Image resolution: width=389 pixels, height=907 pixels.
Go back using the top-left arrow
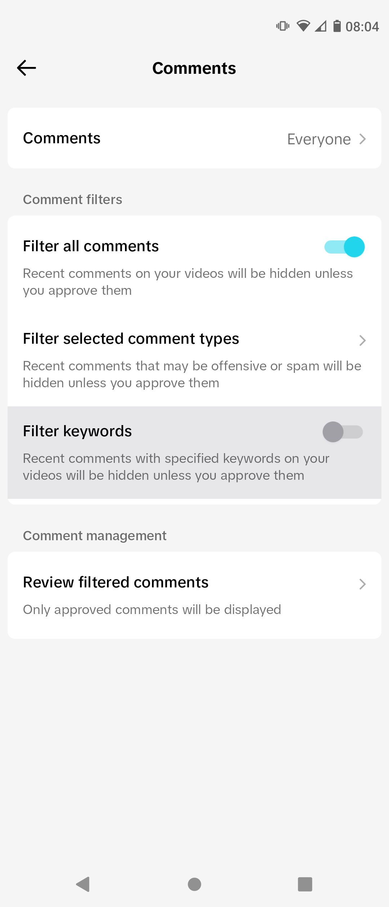coord(26,68)
